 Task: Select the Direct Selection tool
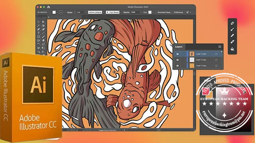pos(43,22)
